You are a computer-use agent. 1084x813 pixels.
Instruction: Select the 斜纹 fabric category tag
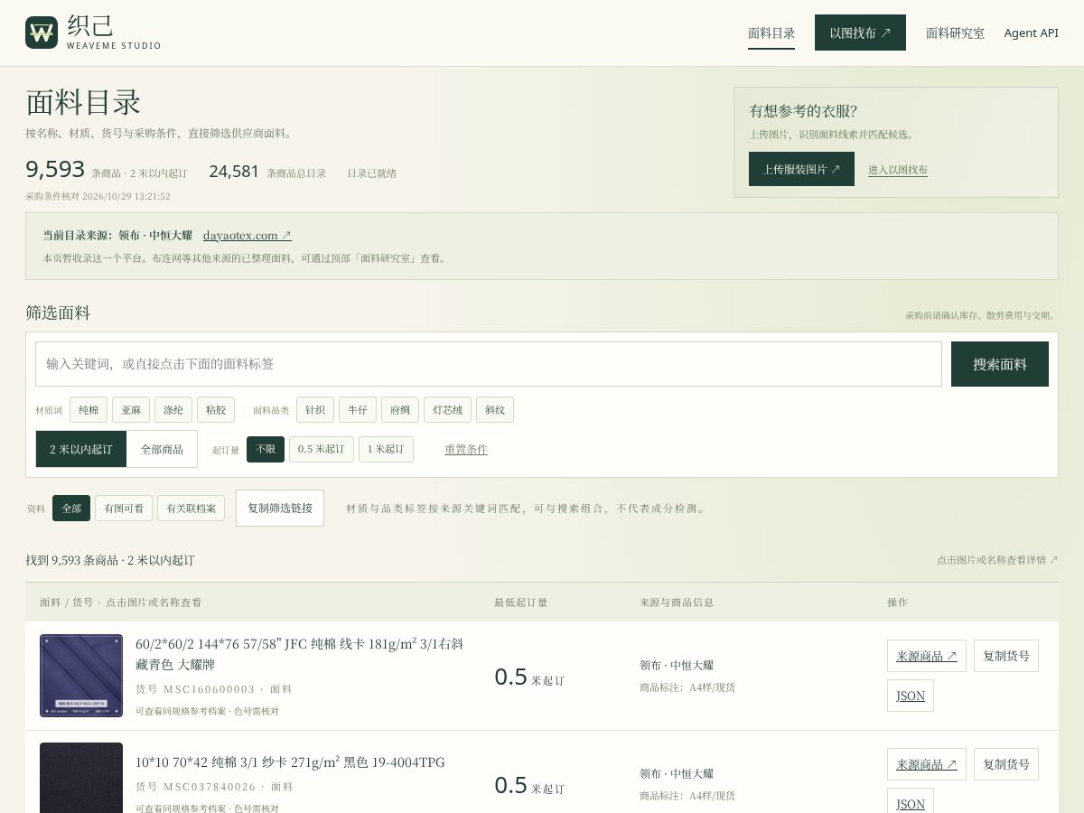point(495,410)
